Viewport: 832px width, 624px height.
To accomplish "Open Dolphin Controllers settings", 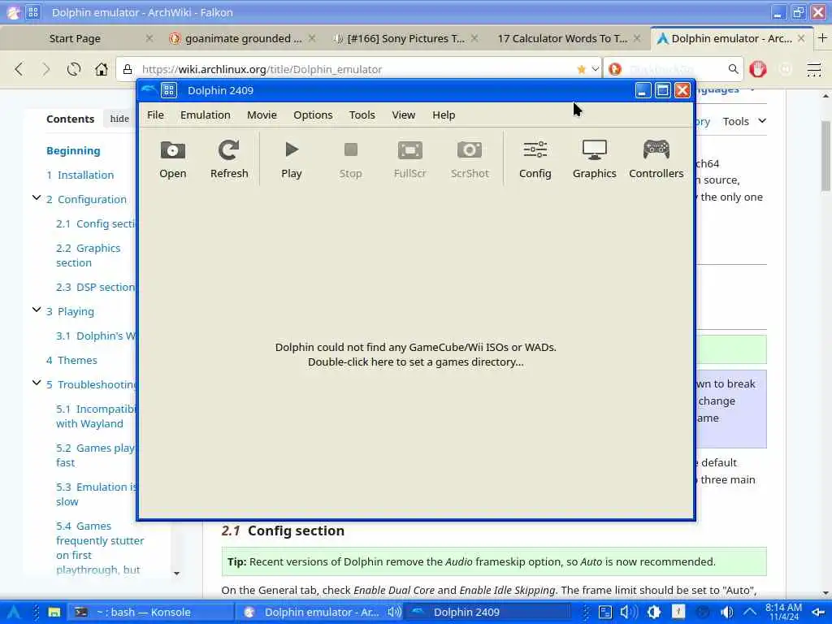I will 656,159.
